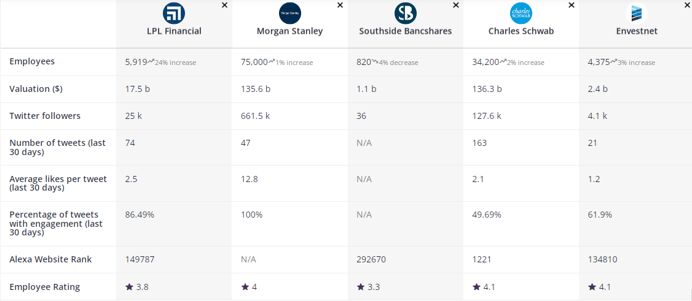The image size is (692, 301).
Task: Open the LPL Financial company name link
Action: point(174,31)
